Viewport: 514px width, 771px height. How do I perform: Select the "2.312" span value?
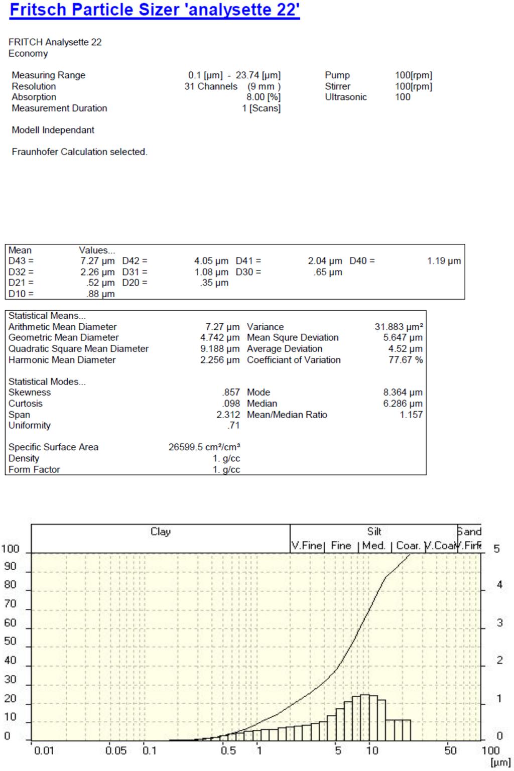pos(228,415)
